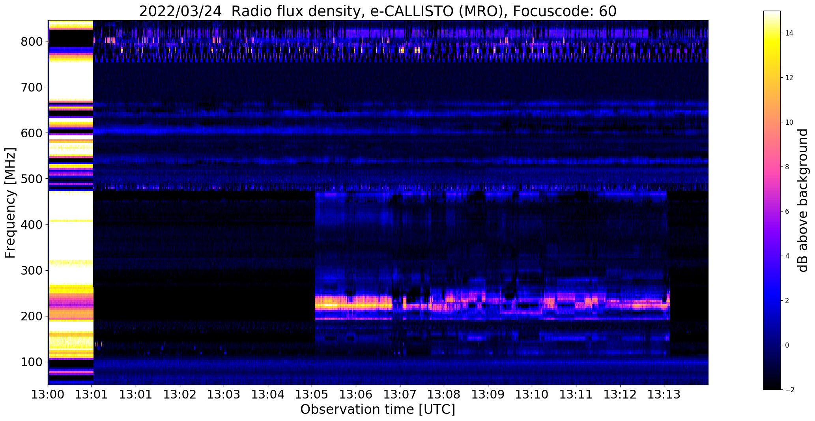This screenshot has width=815, height=421.
Task: Click the 13:07 time tick label
Action: point(400,395)
